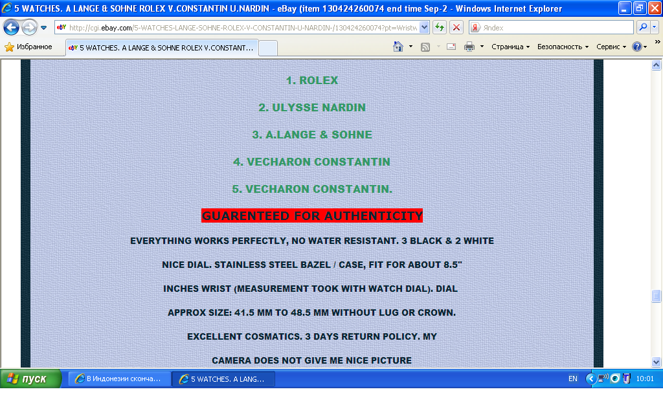663x396 pixels.
Task: Open the Избранное favorites button
Action: coord(28,47)
